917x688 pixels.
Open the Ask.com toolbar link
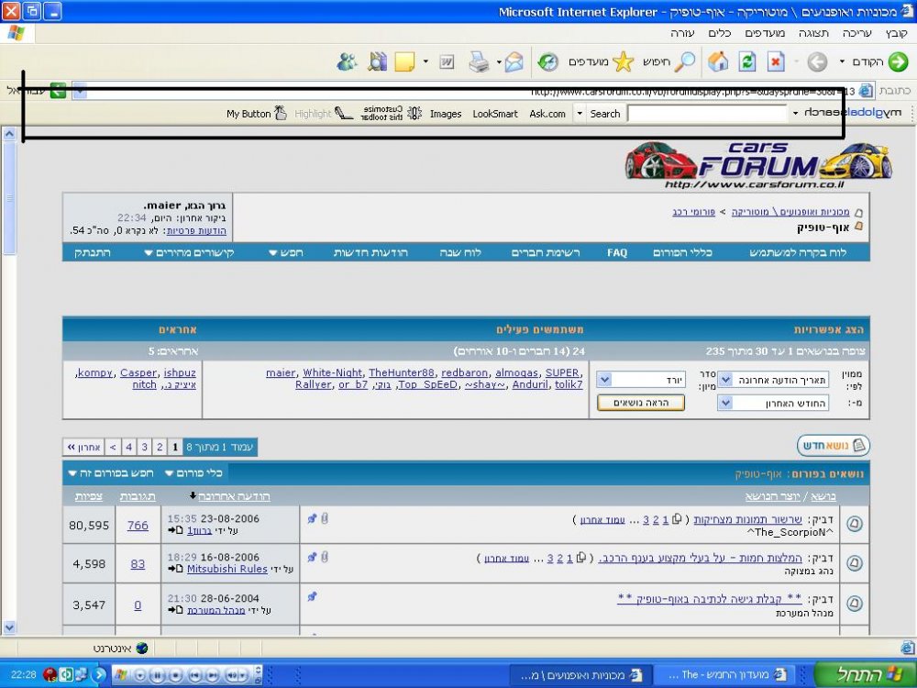[547, 114]
